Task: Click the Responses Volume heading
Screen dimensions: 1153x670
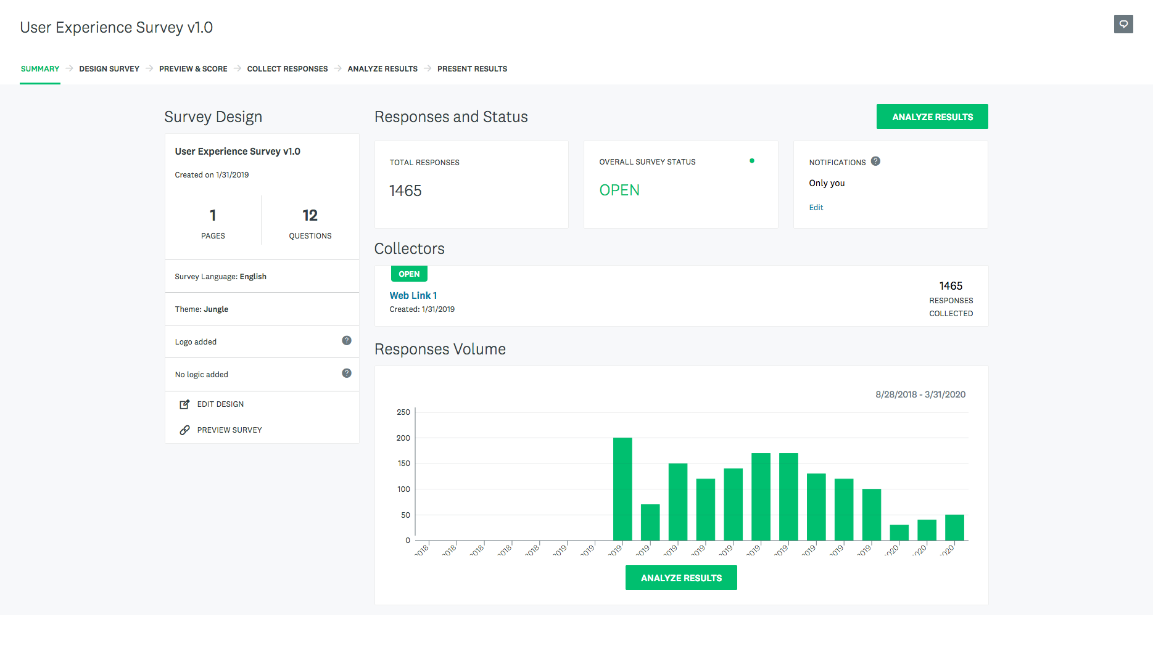Action: (x=440, y=349)
